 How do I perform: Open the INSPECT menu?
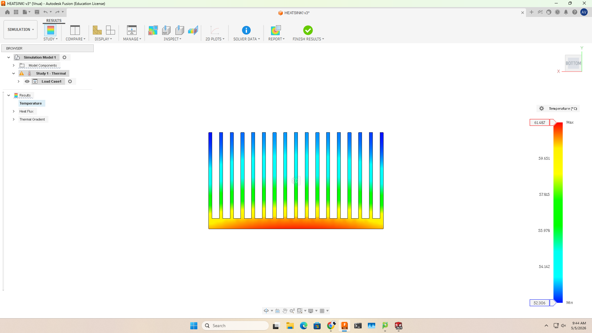pos(173,39)
